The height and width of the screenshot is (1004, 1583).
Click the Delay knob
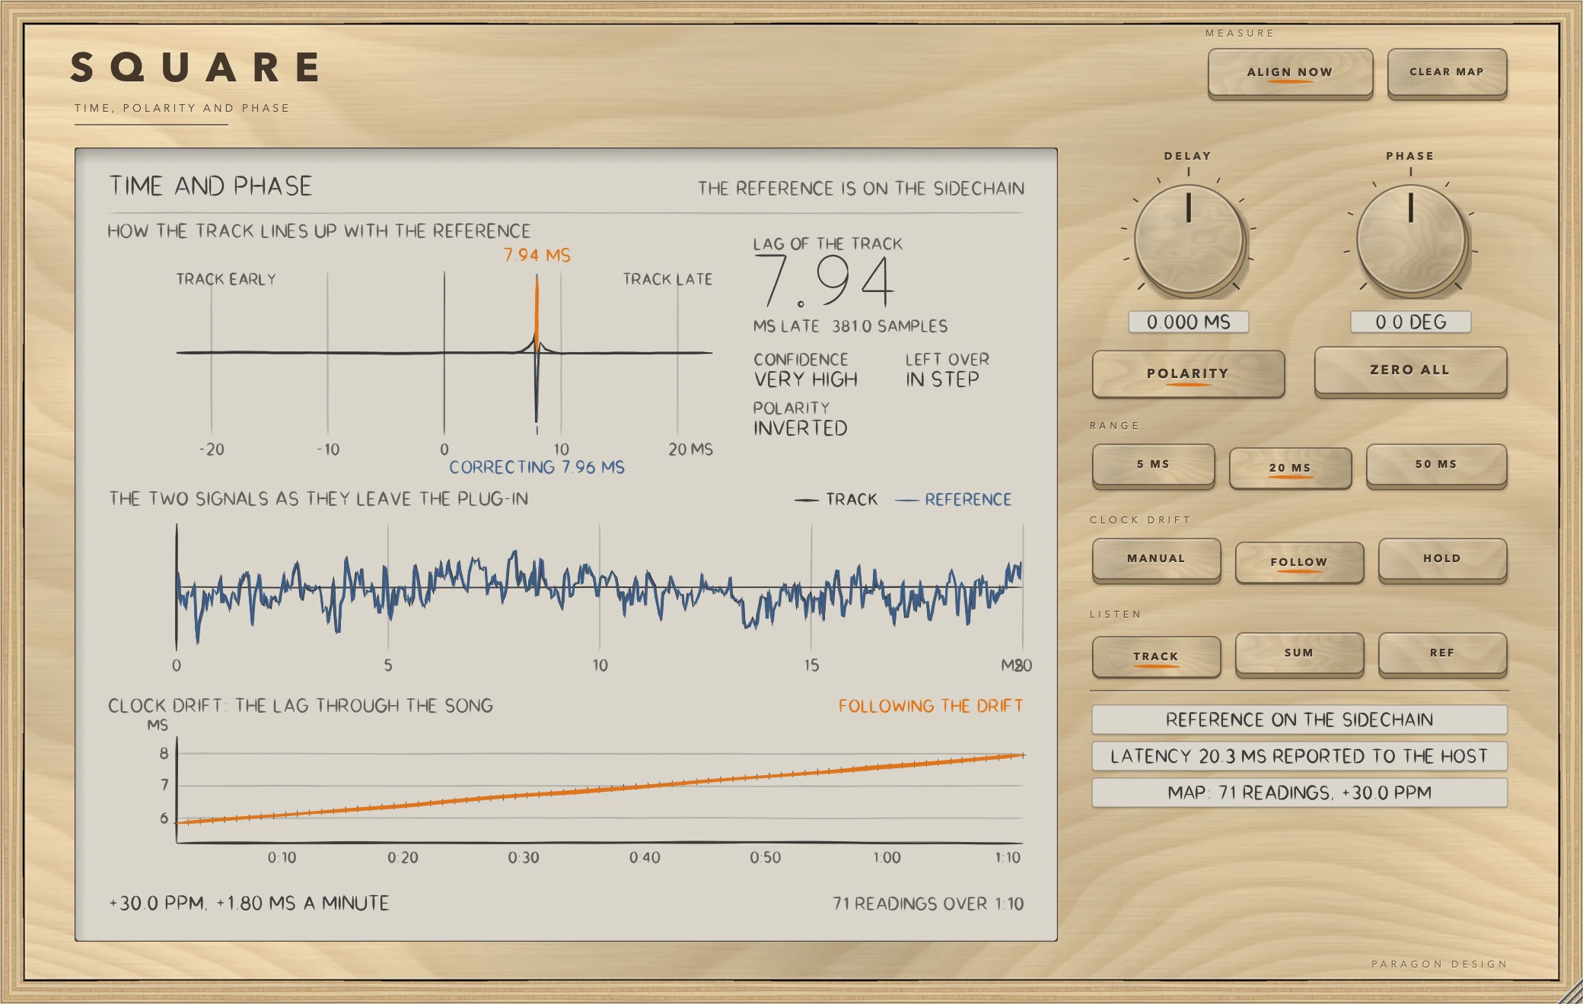[1189, 240]
